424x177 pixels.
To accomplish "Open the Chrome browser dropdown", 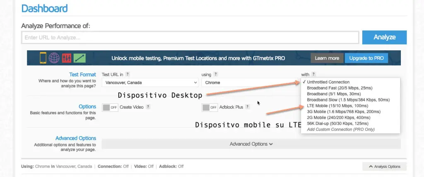I will coord(250,83).
